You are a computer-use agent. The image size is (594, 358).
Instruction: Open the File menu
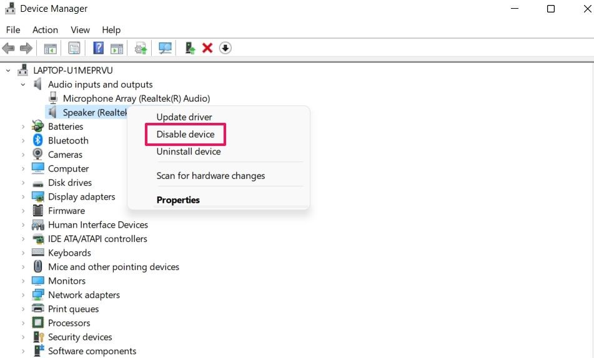tap(13, 30)
